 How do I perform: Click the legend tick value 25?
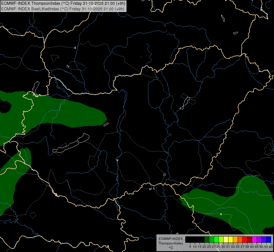pos(209,247)
